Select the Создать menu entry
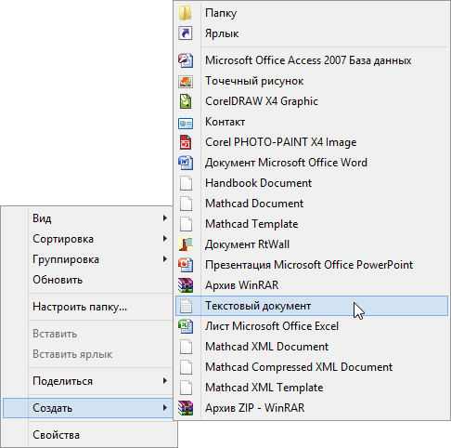Image resolution: width=451 pixels, height=448 pixels. (x=88, y=408)
